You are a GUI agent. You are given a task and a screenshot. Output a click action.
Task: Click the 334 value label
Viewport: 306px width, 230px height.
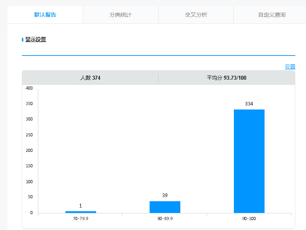tap(249, 104)
